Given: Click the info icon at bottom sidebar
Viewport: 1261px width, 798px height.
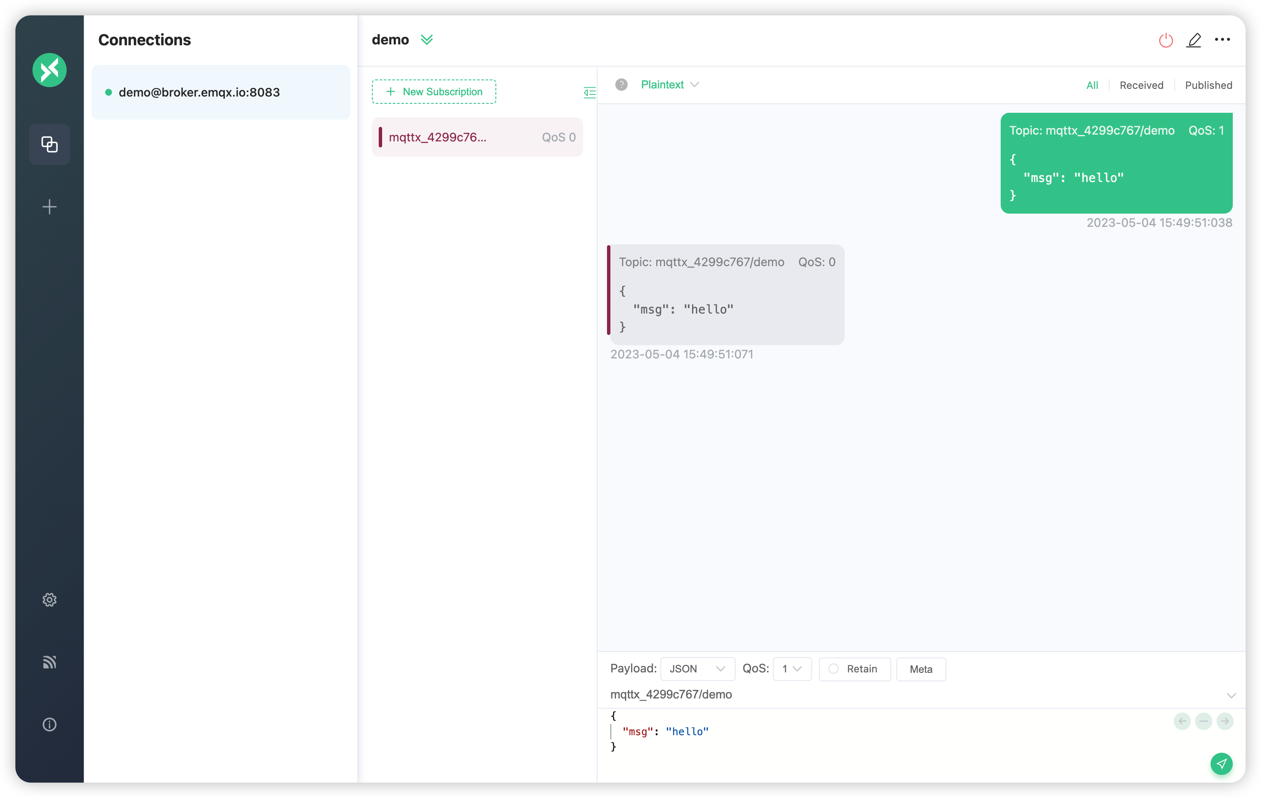Looking at the screenshot, I should coord(50,724).
